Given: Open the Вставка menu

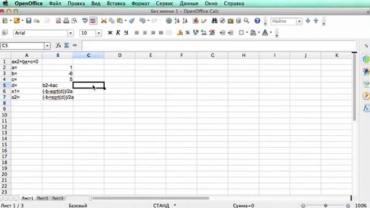Looking at the screenshot, I should (116, 3).
